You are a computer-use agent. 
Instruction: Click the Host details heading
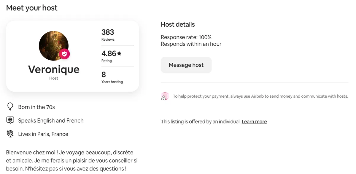click(178, 24)
